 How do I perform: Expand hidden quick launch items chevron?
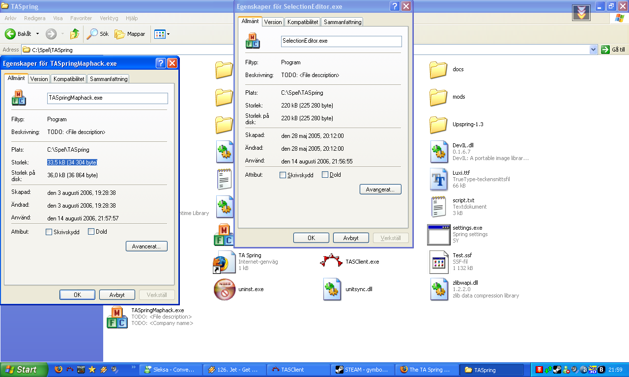[133, 367]
